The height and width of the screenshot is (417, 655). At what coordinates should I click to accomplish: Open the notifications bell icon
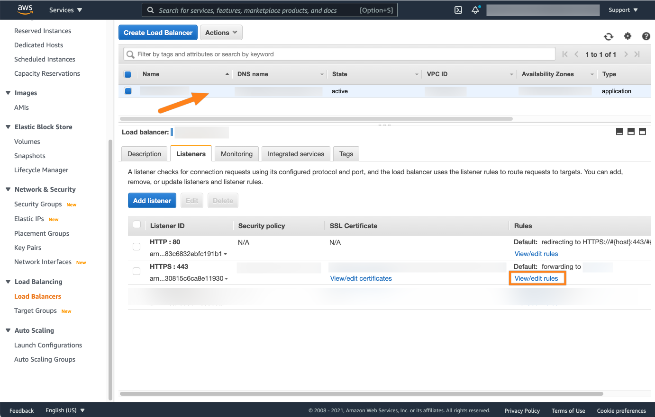point(475,10)
